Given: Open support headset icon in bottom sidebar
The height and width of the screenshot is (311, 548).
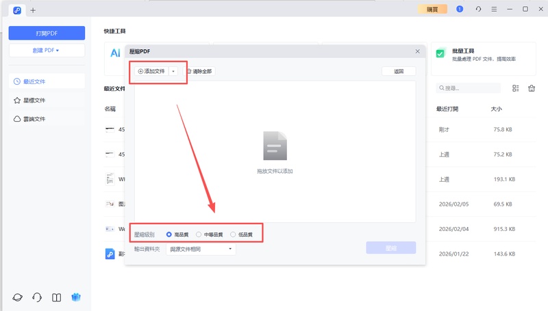Looking at the screenshot, I should (x=37, y=297).
